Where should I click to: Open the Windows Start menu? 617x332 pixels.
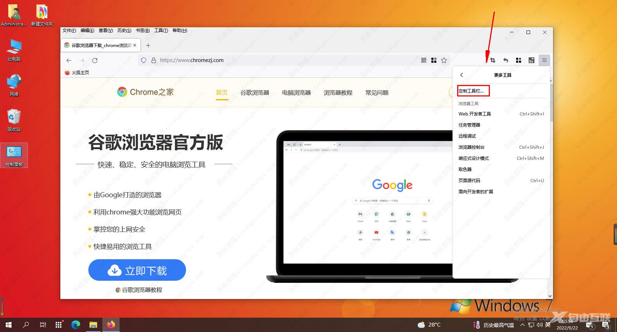point(9,325)
